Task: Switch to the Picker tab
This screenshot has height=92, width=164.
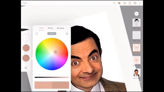Action: tap(42, 28)
